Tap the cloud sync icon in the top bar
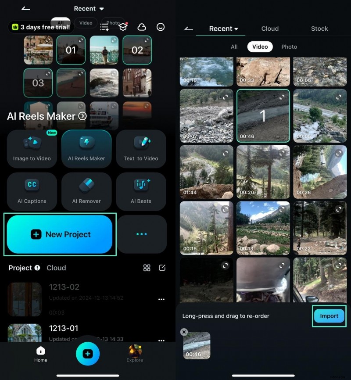This screenshot has width=351, height=380. [x=142, y=27]
